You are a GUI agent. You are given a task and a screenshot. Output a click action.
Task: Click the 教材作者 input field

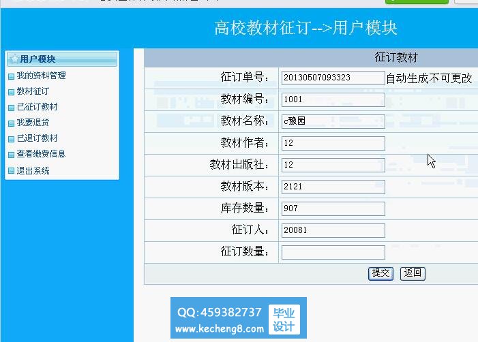click(333, 143)
